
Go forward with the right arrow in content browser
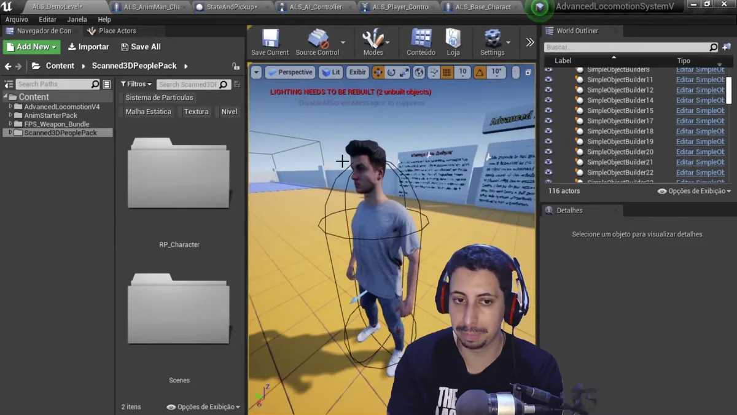coord(18,66)
